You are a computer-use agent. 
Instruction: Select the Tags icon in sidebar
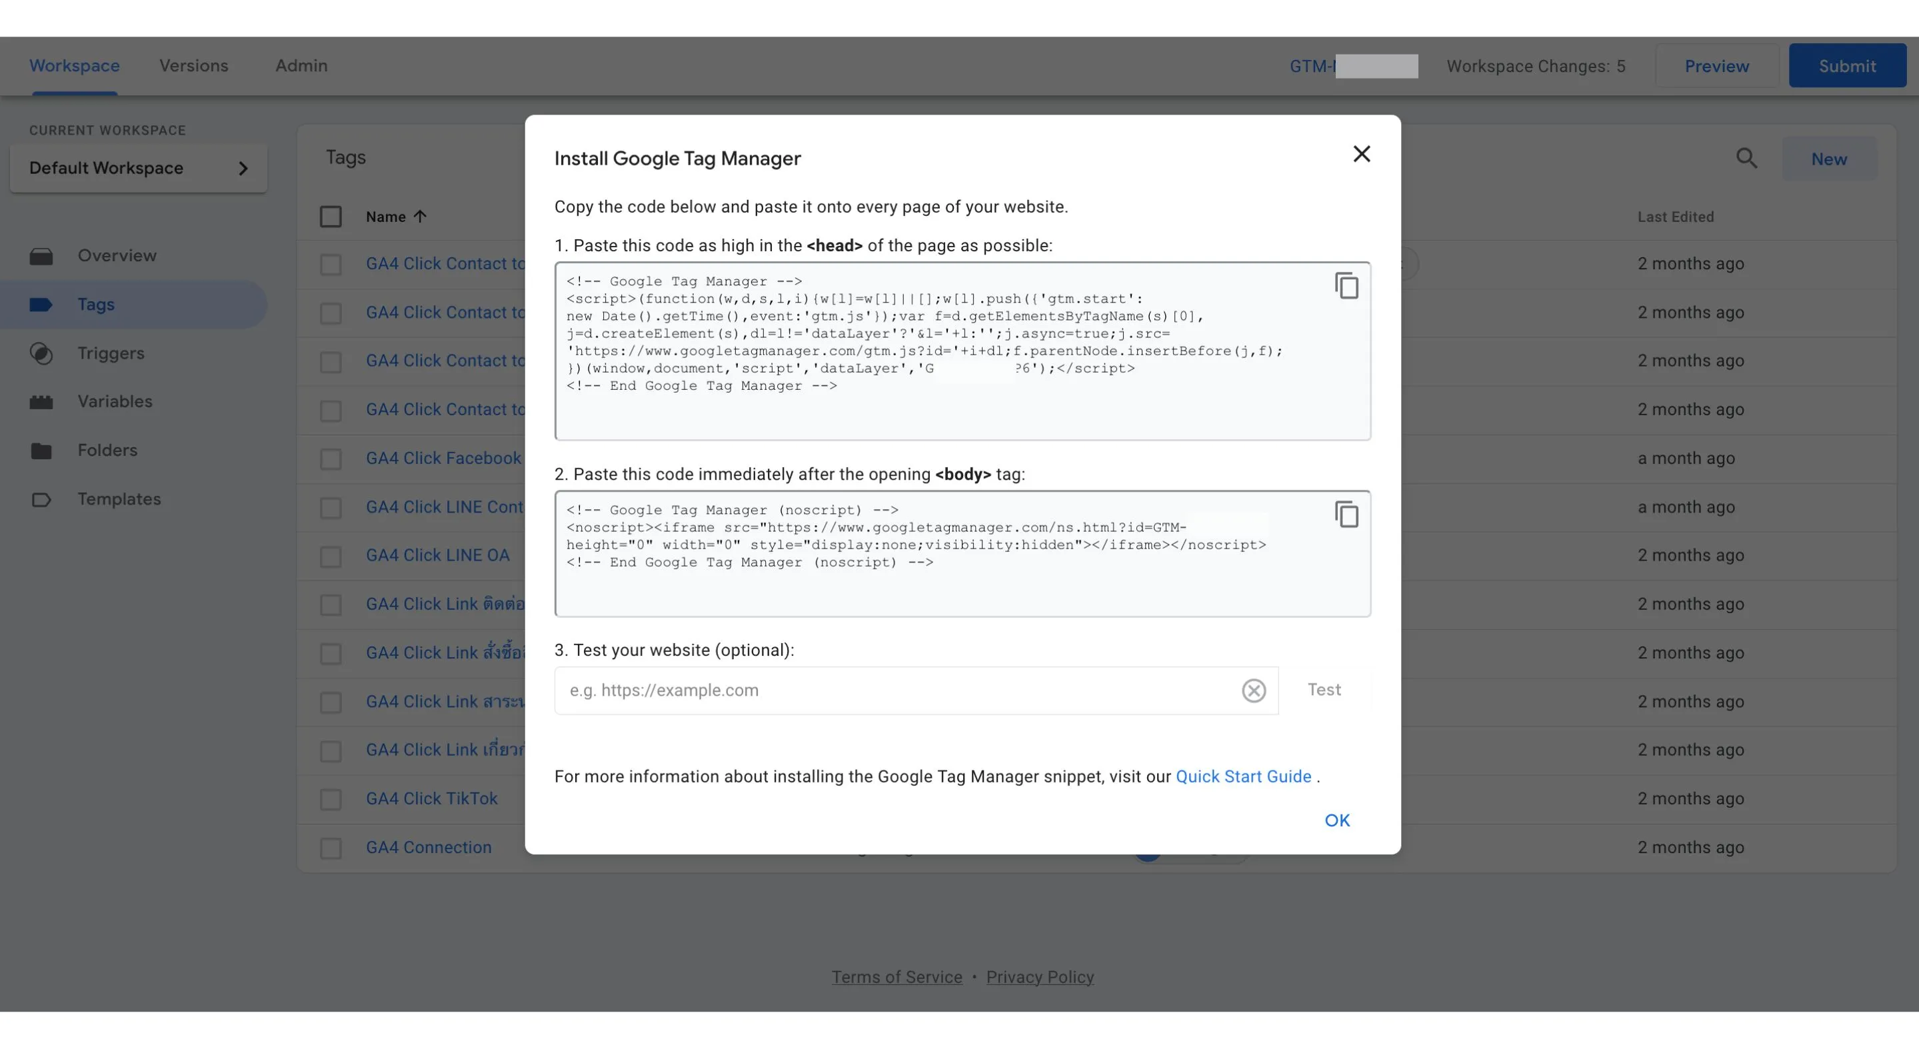[x=41, y=305]
